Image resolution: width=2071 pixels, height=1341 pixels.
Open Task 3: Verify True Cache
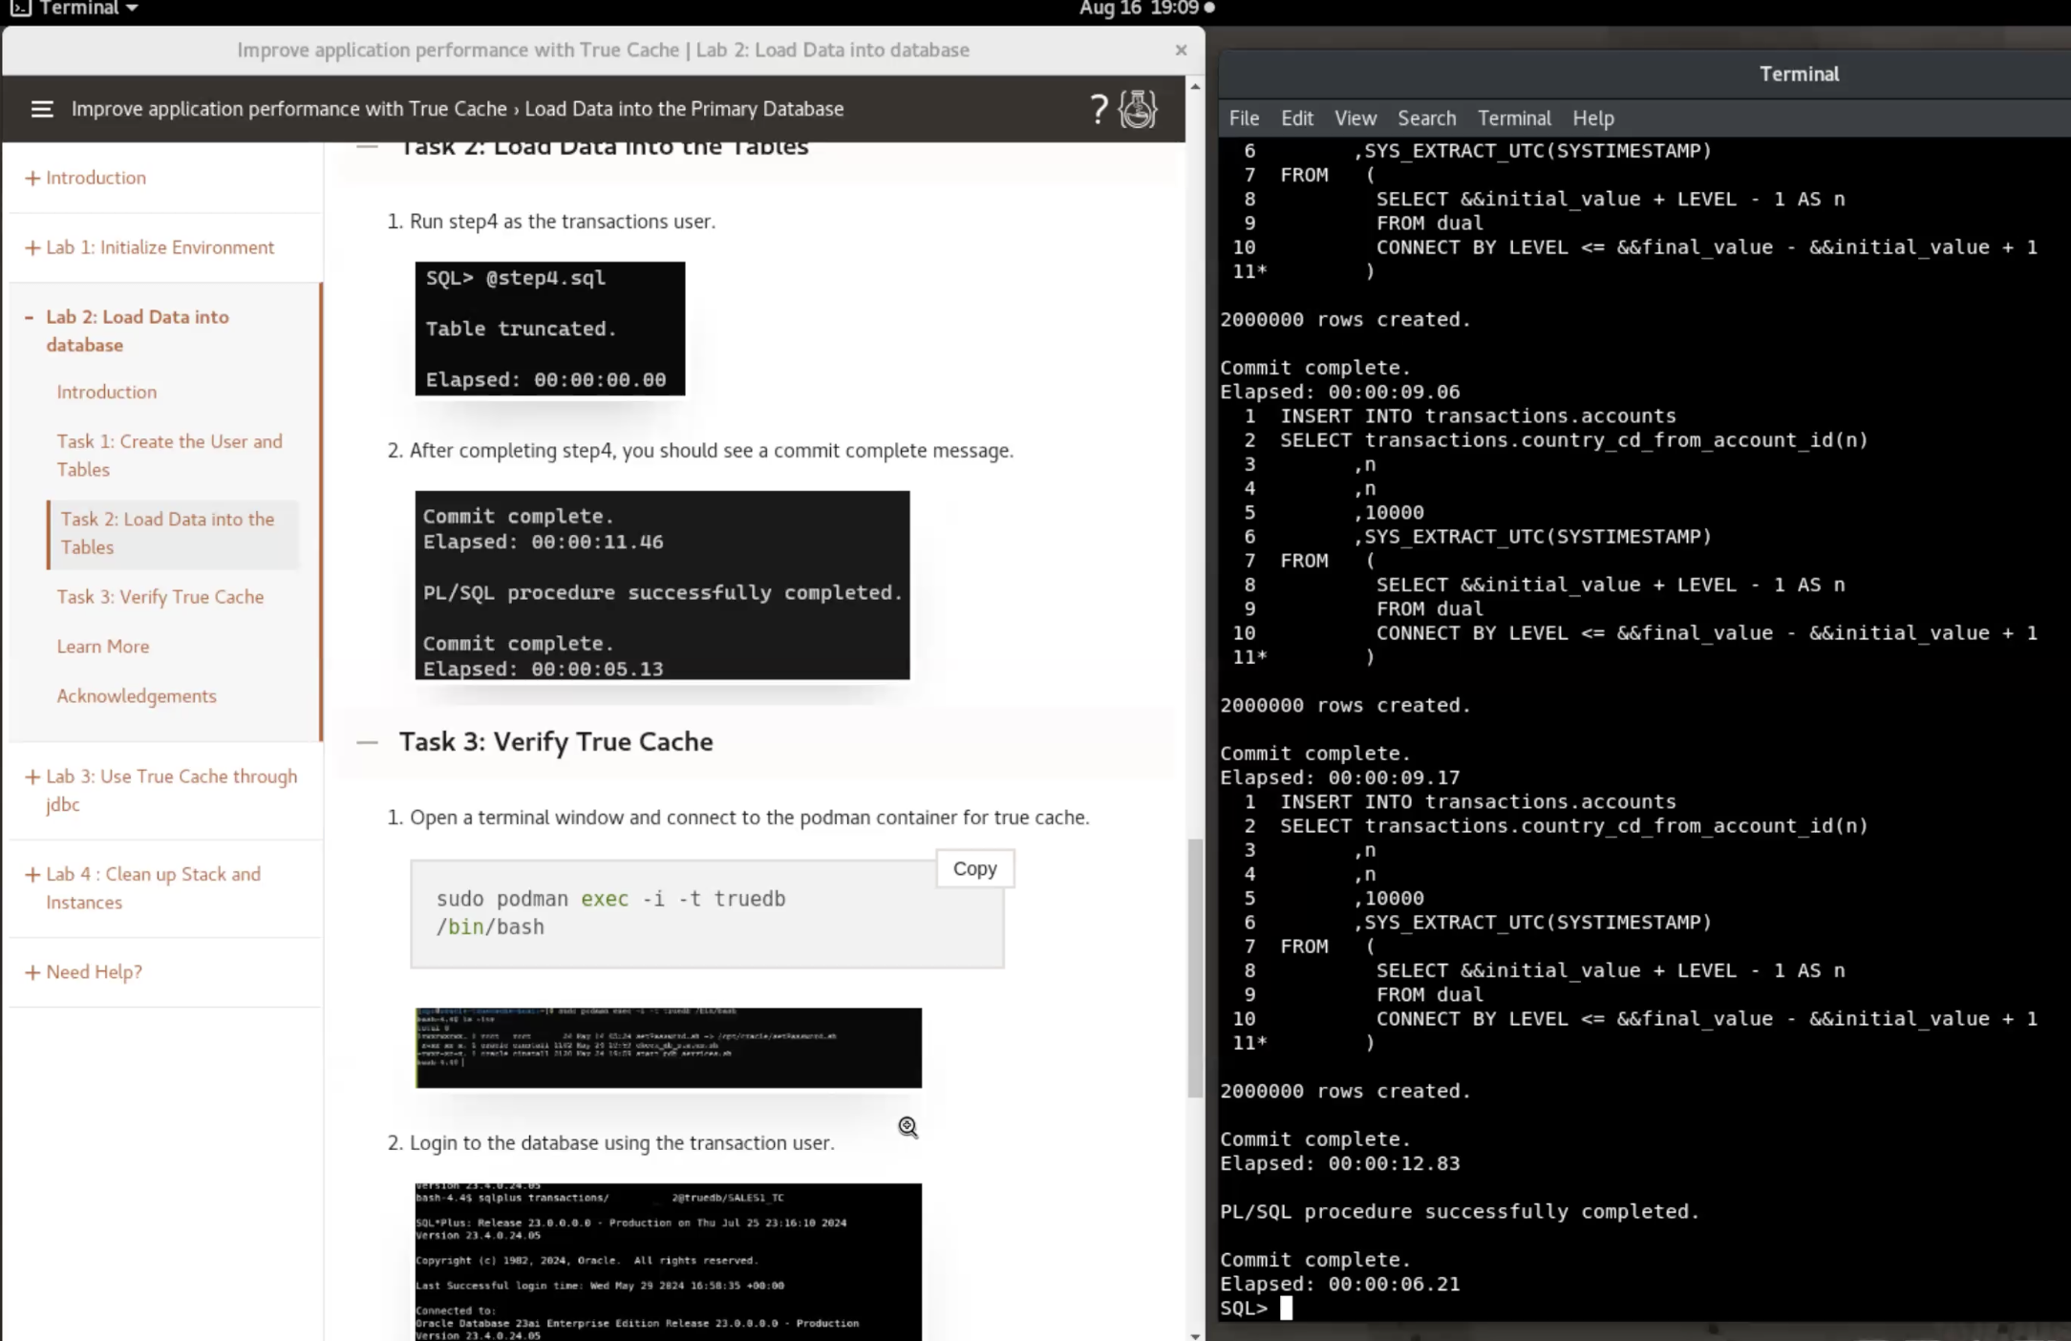(x=160, y=596)
